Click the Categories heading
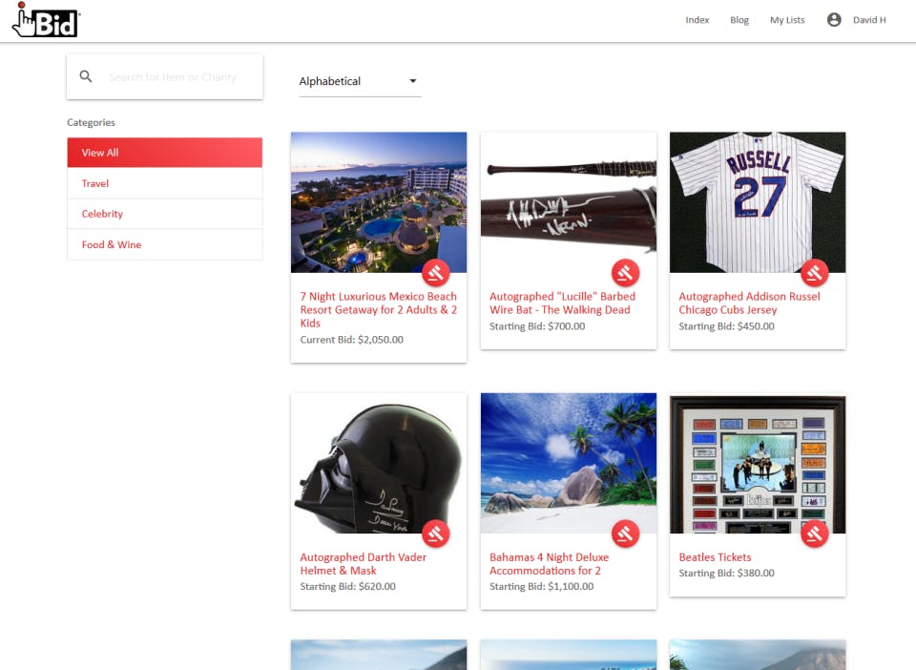 pyautogui.click(x=91, y=122)
